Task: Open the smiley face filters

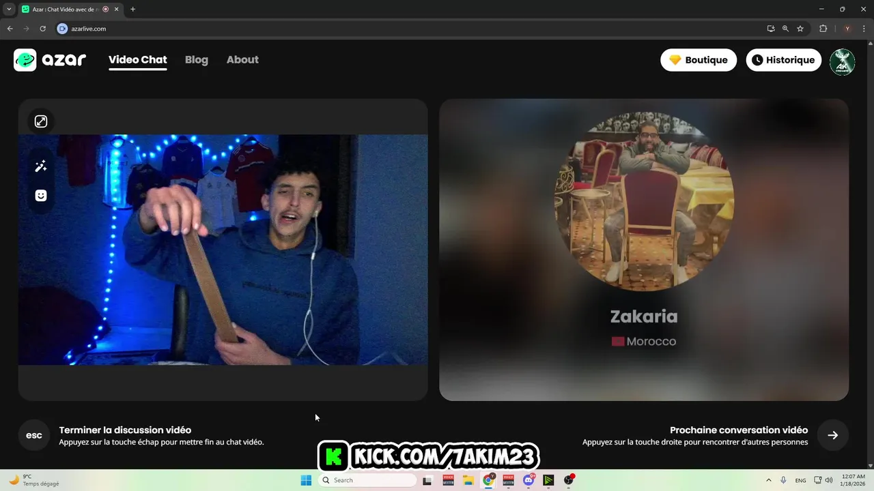Action: 41,196
